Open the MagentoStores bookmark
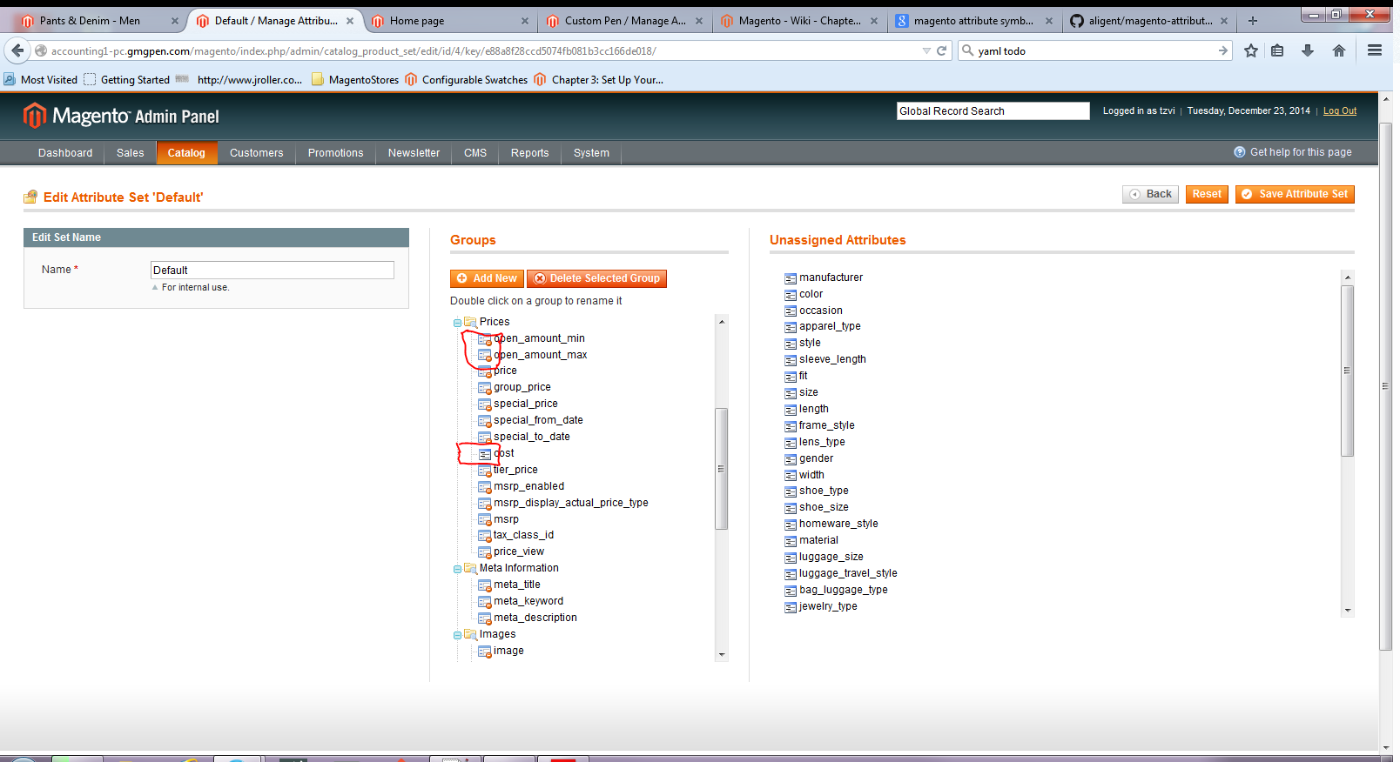This screenshot has height=762, width=1400. pyautogui.click(x=354, y=80)
